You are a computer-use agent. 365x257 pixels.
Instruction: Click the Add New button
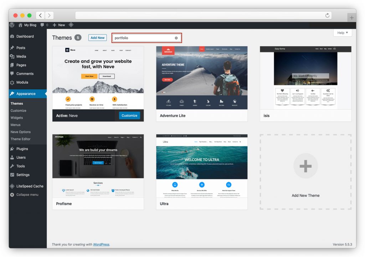[x=98, y=38]
